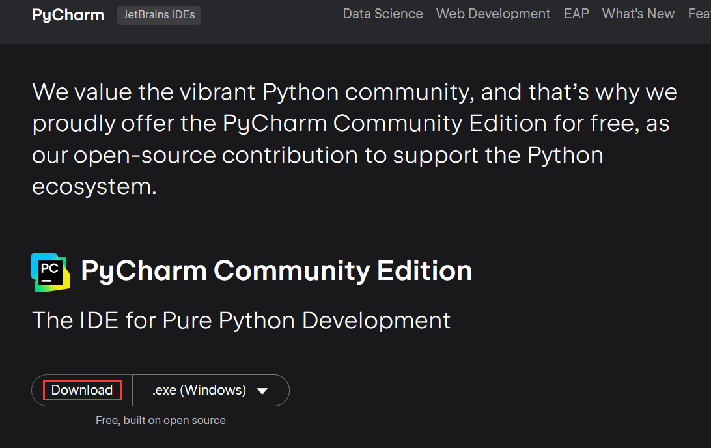Click 'We value the vibrant Python community' text

(x=251, y=92)
